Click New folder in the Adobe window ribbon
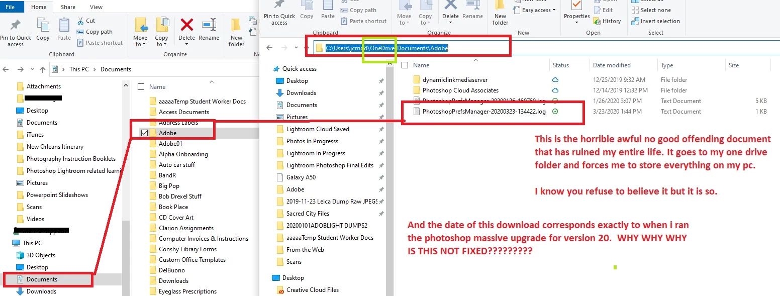Screen dimensions: 780x296 tap(500, 13)
